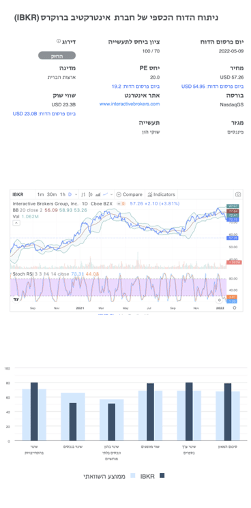This screenshot has height=508, width=251.
Task: Take a chart snapshot with camera icon
Action: coord(238,194)
